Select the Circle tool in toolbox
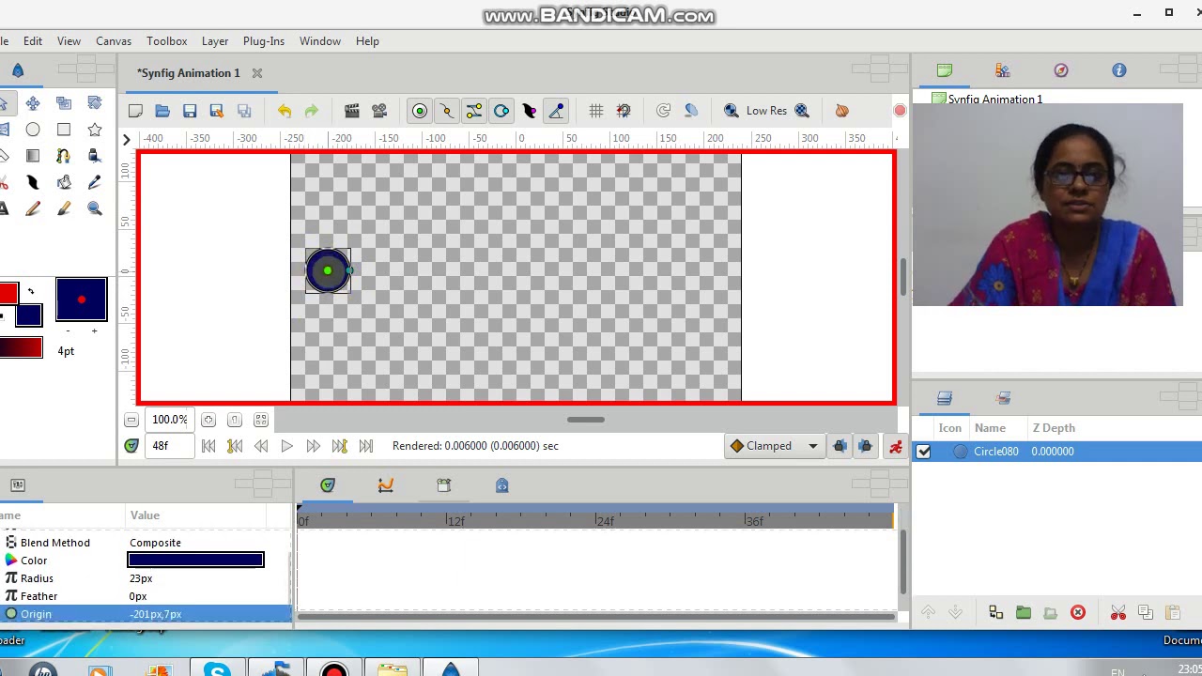The width and height of the screenshot is (1202, 676). [x=33, y=130]
